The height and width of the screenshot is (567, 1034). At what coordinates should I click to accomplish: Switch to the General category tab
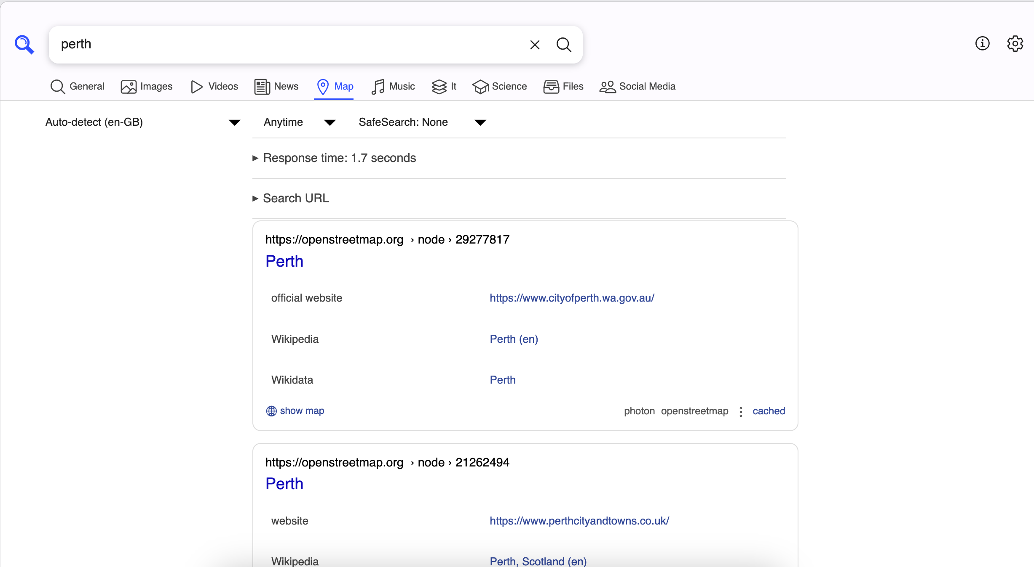77,86
